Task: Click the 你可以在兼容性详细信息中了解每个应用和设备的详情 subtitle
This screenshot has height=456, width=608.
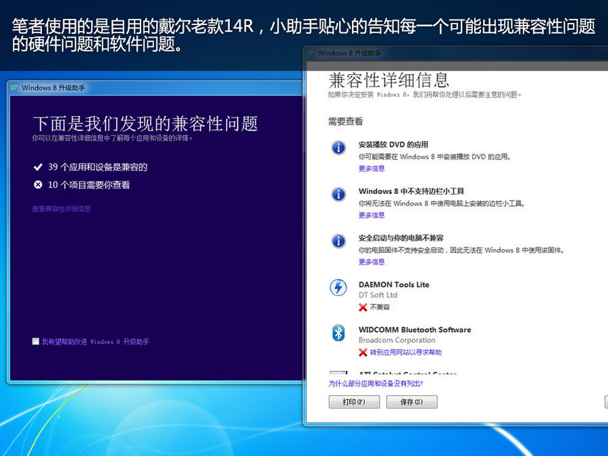Action: (x=112, y=137)
